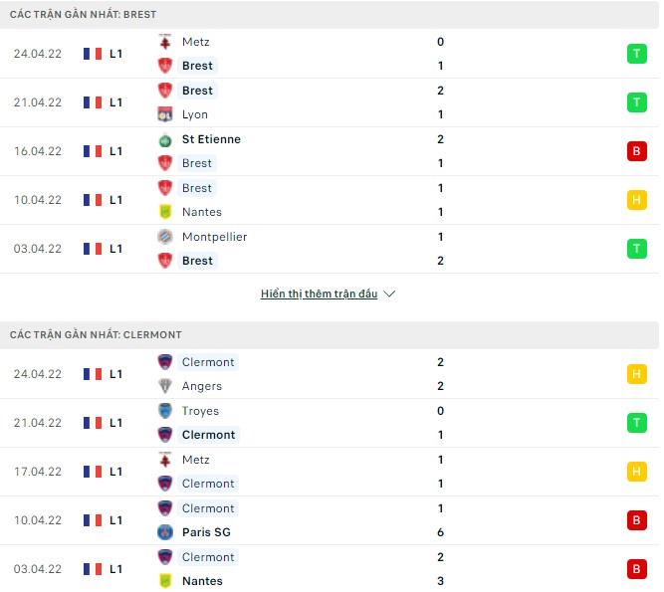Click the Metz team crest in the Brest list
The height and width of the screenshot is (592, 664).
[165, 42]
